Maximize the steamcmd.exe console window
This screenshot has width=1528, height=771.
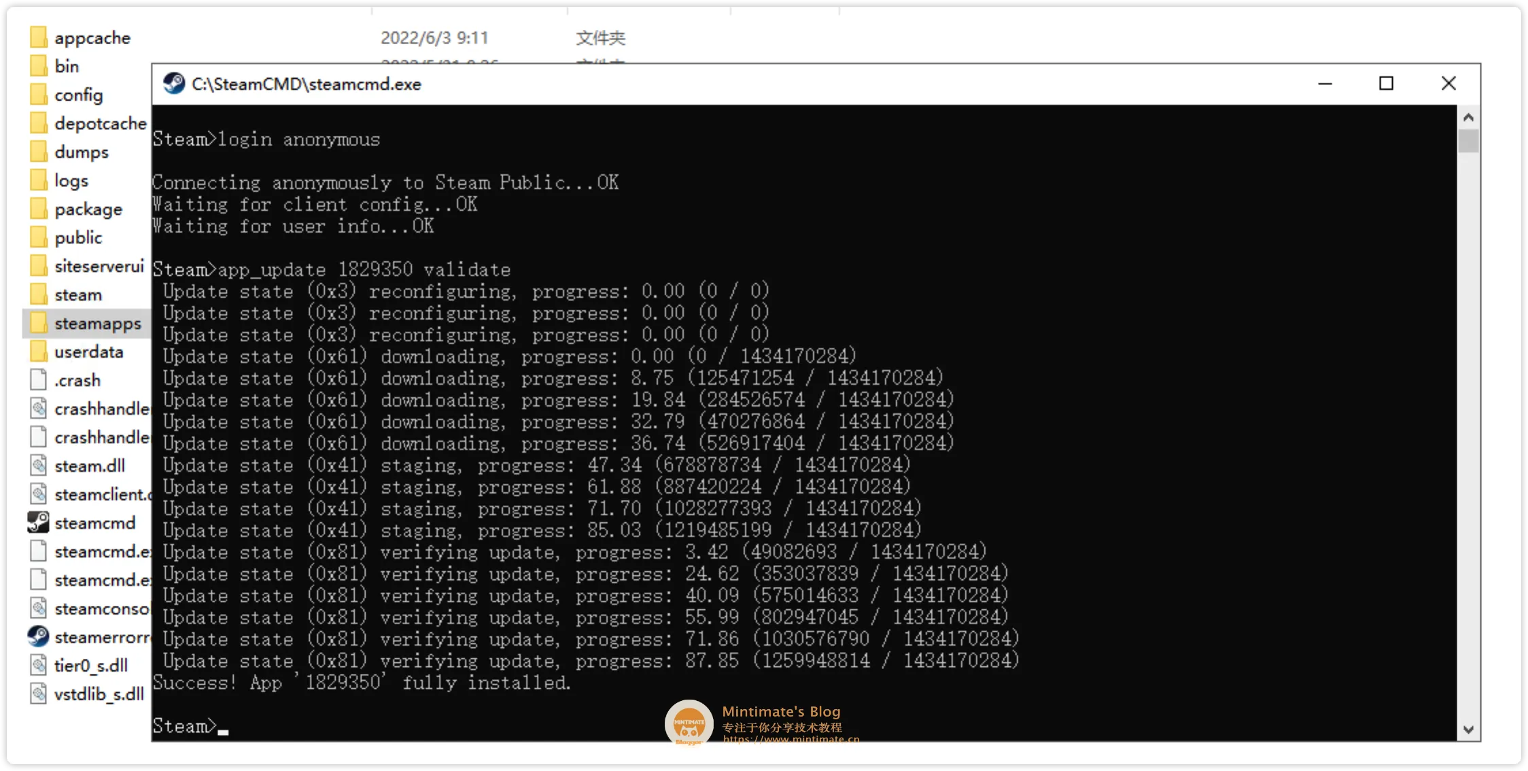1387,84
